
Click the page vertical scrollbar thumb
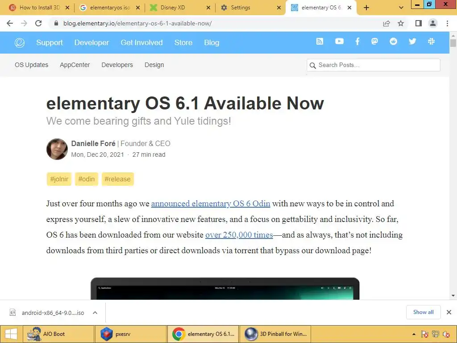(x=453, y=43)
